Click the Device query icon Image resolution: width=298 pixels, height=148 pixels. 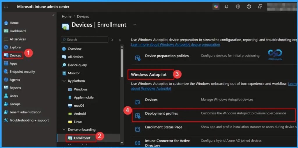(64, 65)
